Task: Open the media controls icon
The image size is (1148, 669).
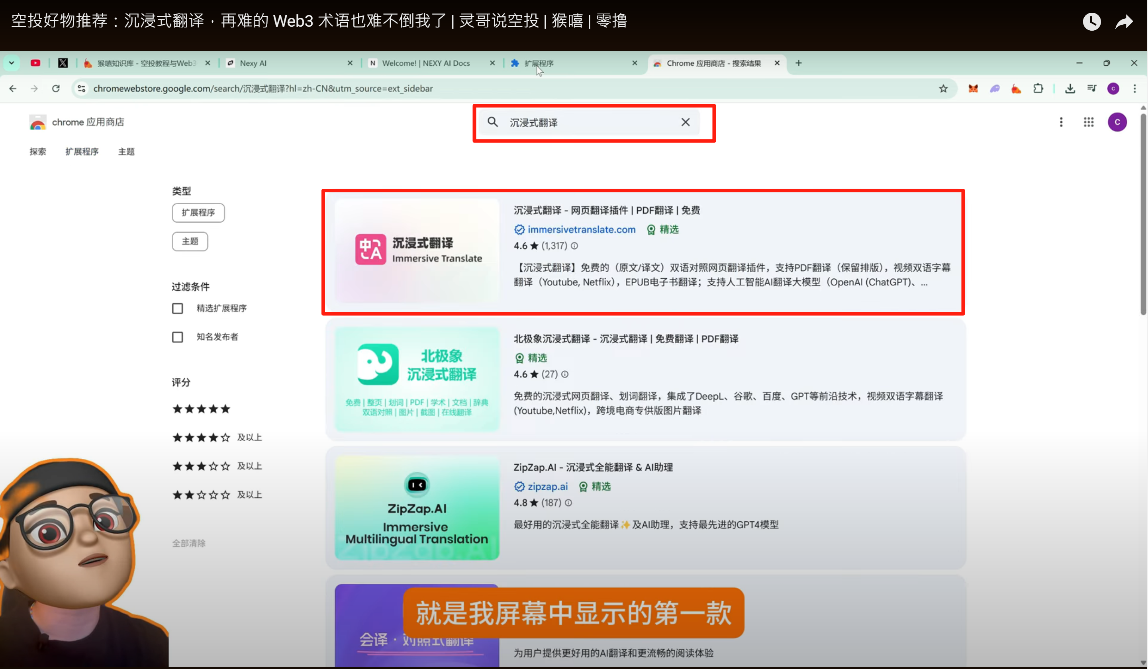Action: coord(1091,88)
